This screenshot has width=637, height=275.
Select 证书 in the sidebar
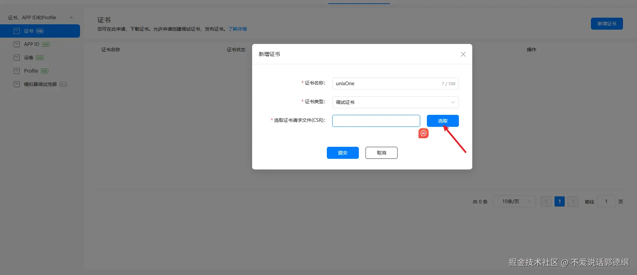tap(40, 31)
